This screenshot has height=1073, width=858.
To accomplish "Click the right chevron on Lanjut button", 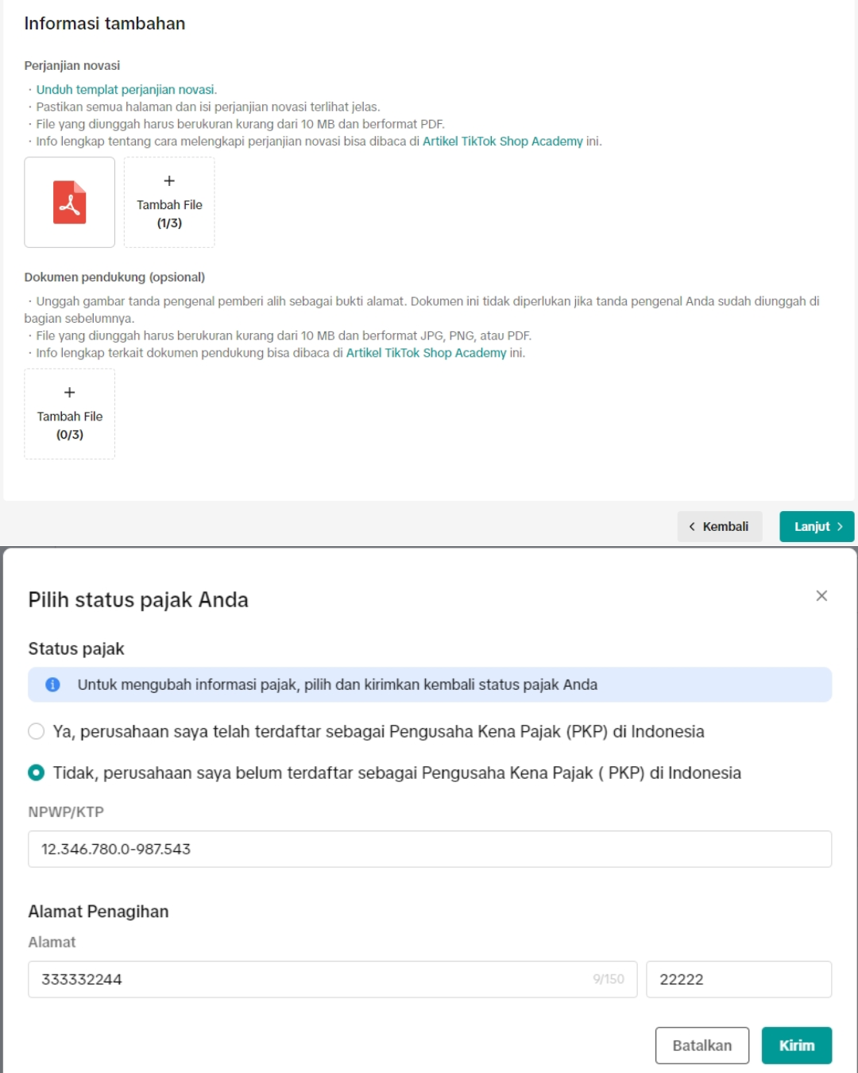I will click(840, 527).
